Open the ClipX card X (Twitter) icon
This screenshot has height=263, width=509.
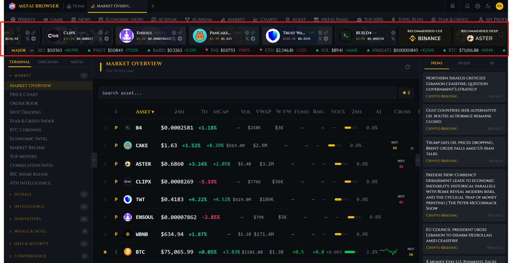(101, 39)
